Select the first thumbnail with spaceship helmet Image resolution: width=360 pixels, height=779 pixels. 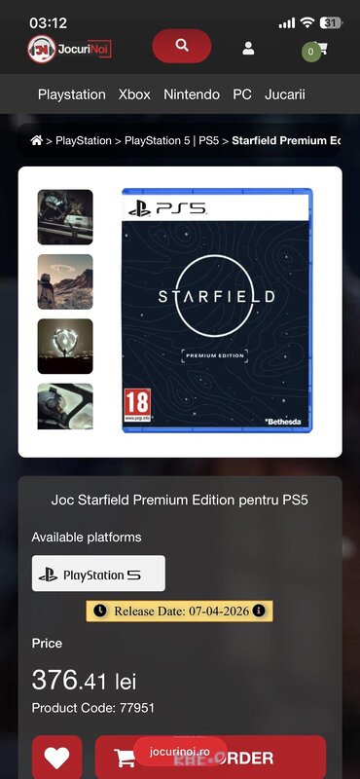pos(65,217)
